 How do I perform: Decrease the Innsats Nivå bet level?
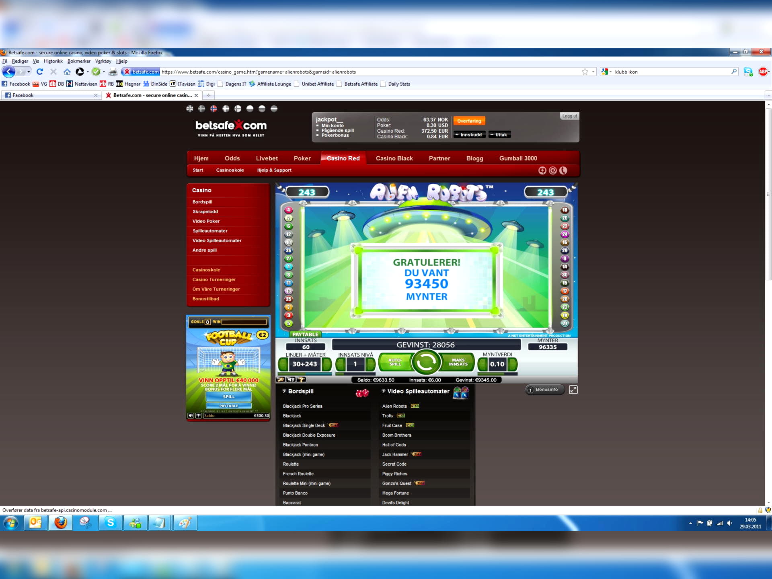coord(341,364)
